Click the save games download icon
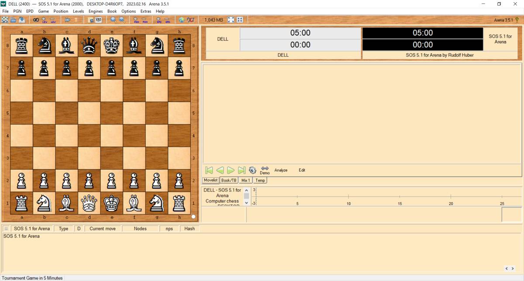The width and height of the screenshot is (524, 281). tap(23, 20)
